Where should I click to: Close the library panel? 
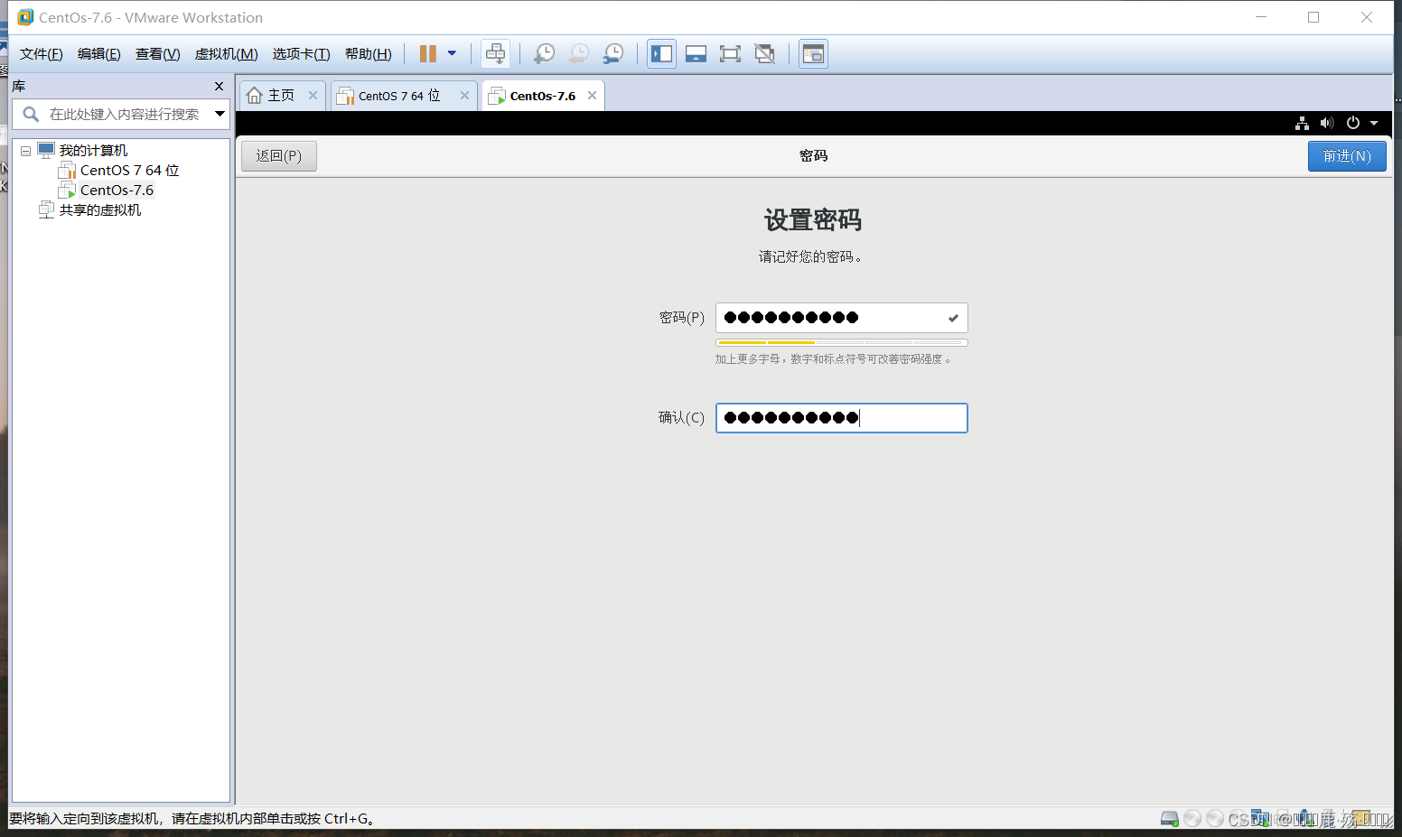click(219, 87)
